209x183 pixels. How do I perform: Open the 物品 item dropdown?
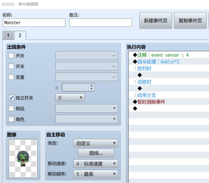(87, 108)
